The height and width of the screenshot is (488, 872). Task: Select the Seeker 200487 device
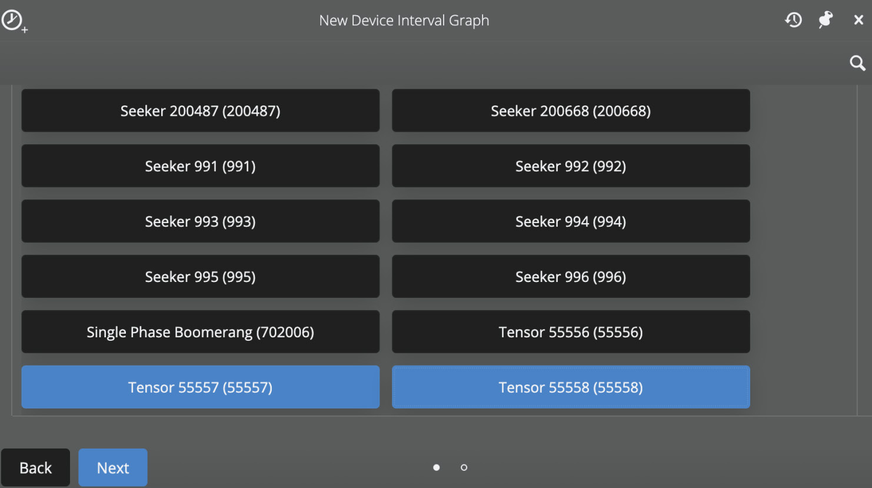click(200, 111)
